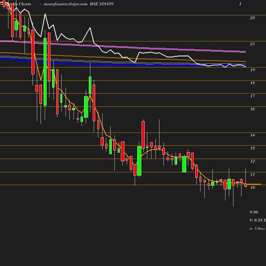Screen dimensions: 266x266
Task: Click the price axis label '19'
Action: [x=253, y=70]
